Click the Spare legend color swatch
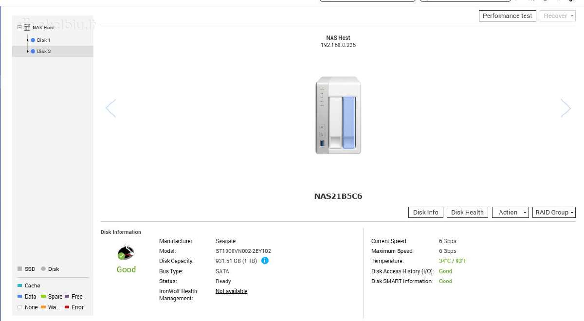Viewport: 584px width, 321px height. pos(43,296)
